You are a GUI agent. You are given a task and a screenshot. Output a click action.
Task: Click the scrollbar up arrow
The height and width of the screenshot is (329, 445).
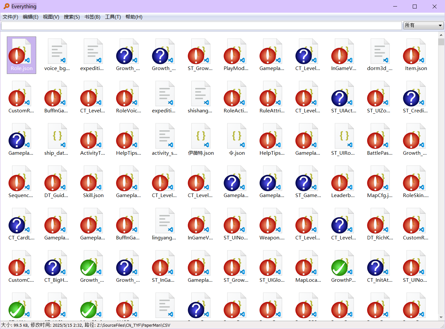[x=441, y=35]
